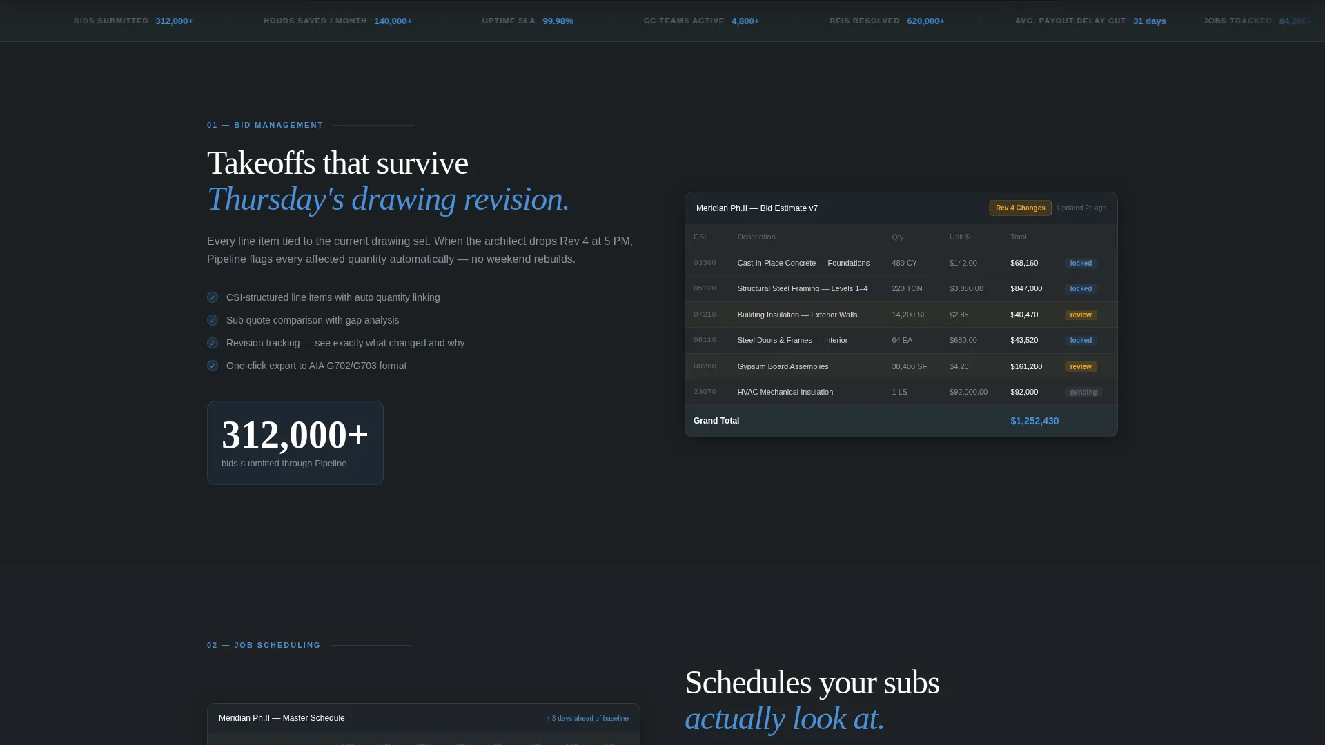The image size is (1325, 745).
Task: Select the Unit $ column header
Action: (959, 237)
